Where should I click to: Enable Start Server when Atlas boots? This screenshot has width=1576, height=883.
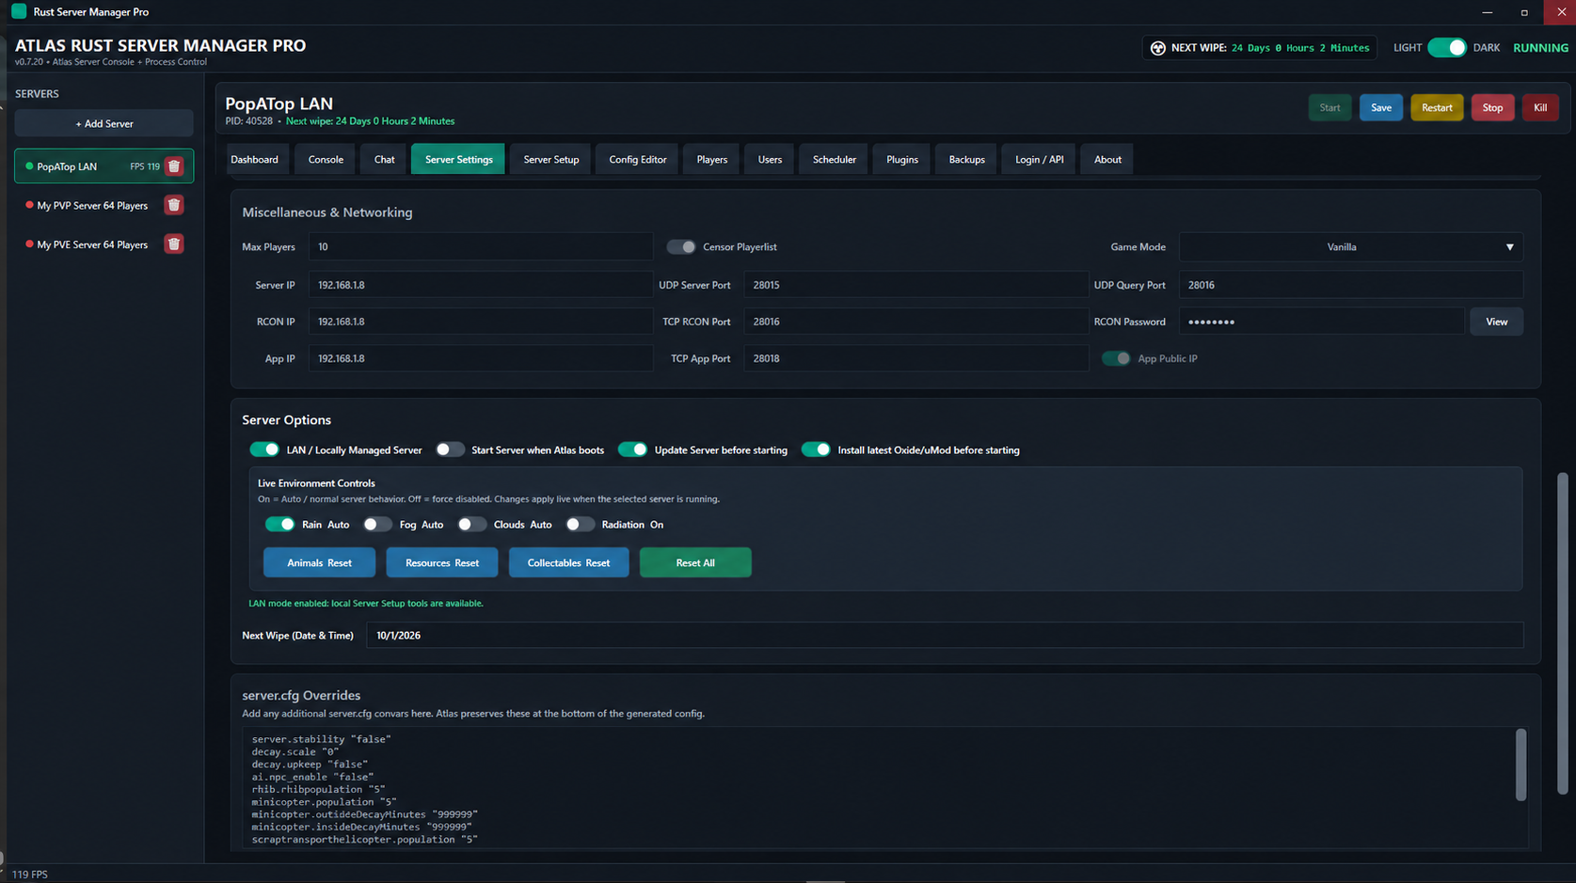pyautogui.click(x=450, y=449)
